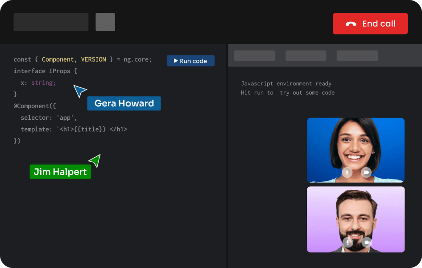Toggle camera on the bearded man's video tile
Image resolution: width=422 pixels, height=268 pixels.
367,243
